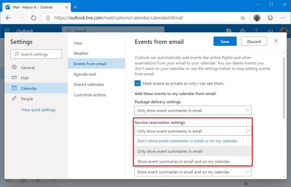Screen dimensions: 291x187
Task: Click the smiley feedback icon
Action: click(270, 18)
